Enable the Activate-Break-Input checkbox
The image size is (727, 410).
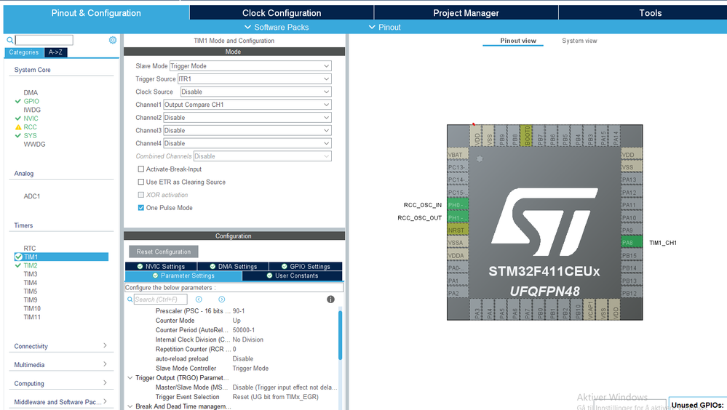coord(141,169)
